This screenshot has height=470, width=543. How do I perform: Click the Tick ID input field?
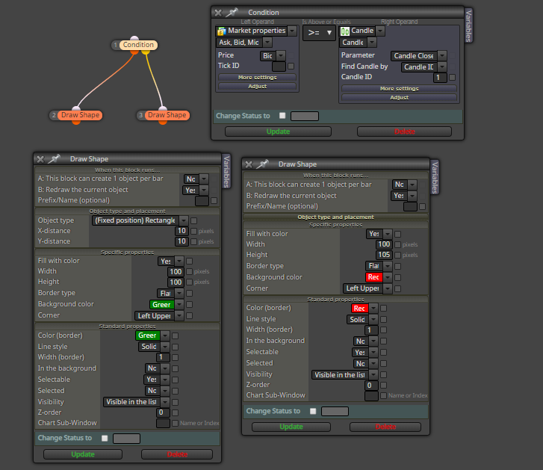click(x=279, y=67)
